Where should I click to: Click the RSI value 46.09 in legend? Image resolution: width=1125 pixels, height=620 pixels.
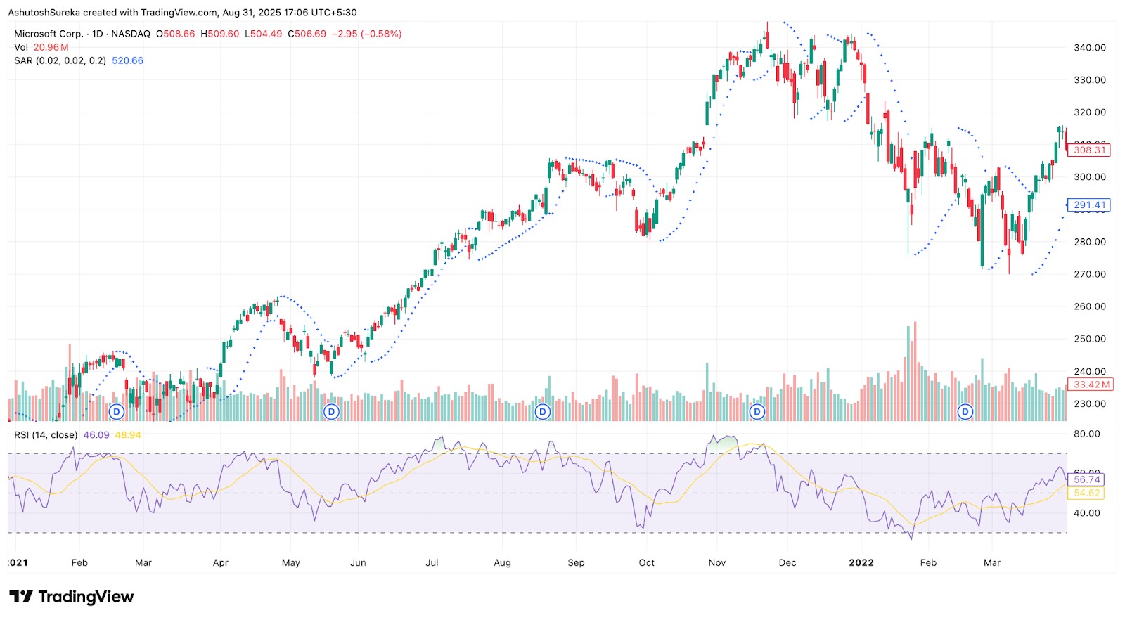point(96,435)
